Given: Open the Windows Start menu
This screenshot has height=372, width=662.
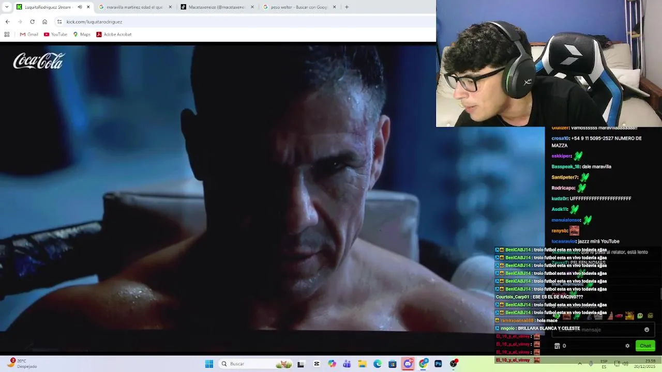Looking at the screenshot, I should click(209, 364).
